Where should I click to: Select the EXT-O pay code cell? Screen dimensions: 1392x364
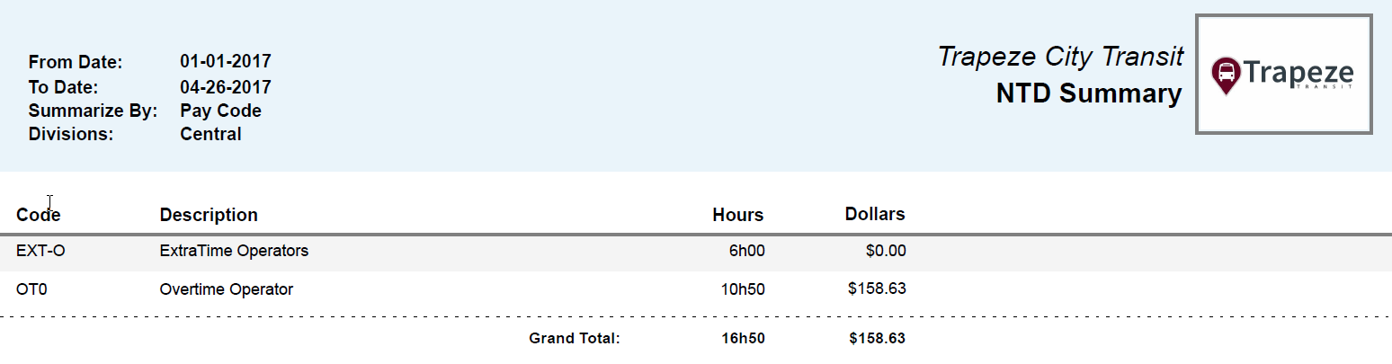(40, 251)
